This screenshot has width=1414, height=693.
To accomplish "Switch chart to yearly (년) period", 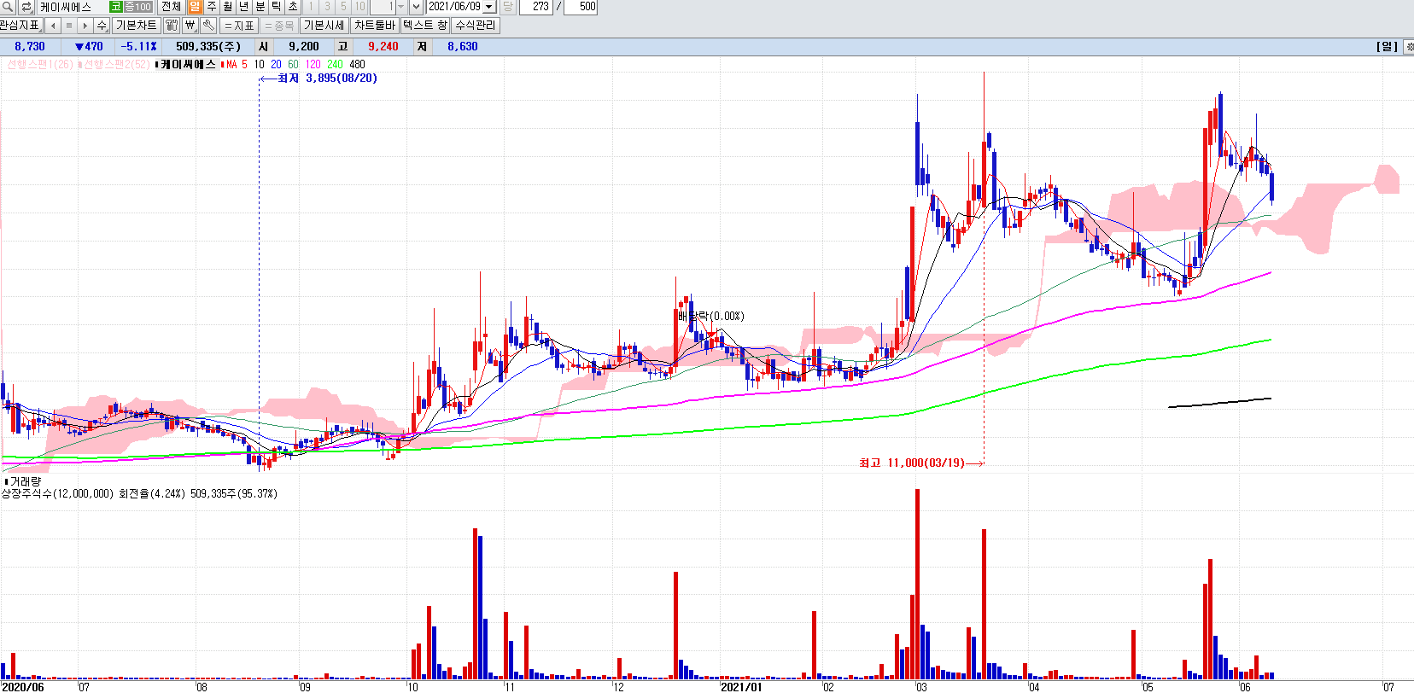I will click(243, 7).
